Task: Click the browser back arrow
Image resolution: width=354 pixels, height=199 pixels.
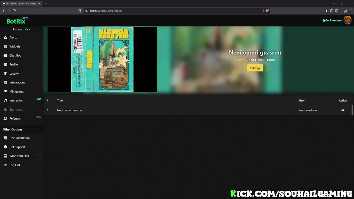Action: pyautogui.click(x=4, y=11)
